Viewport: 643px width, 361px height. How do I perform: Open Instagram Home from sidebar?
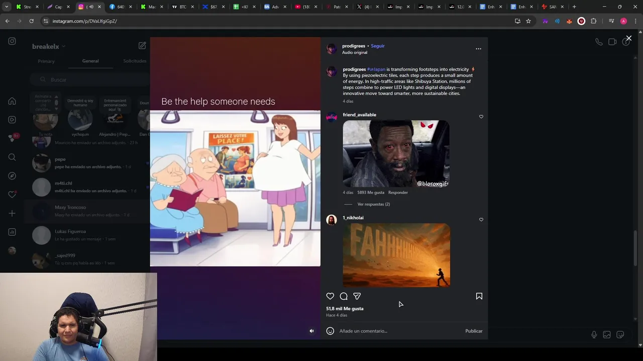(x=12, y=101)
